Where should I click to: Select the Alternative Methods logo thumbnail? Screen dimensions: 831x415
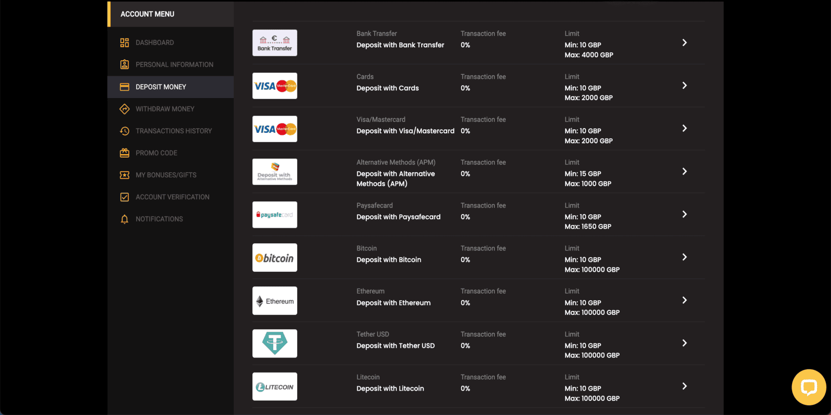coord(275,172)
